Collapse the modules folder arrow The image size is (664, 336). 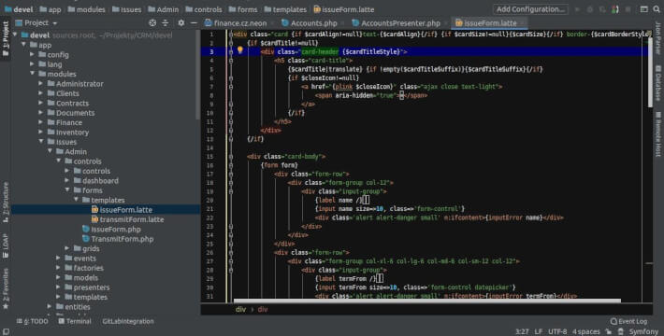click(x=32, y=74)
